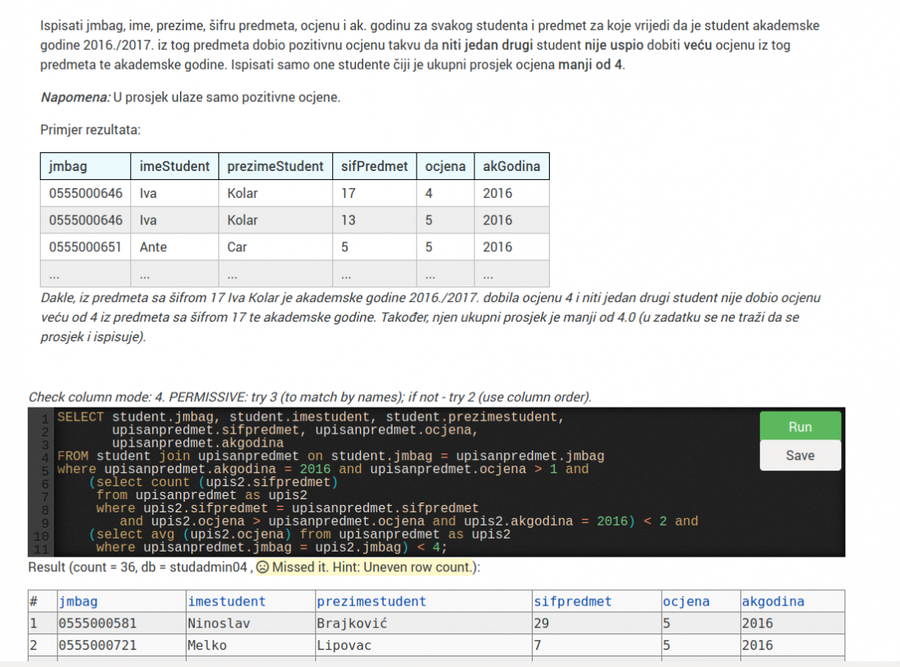Click the green Run button
900x667 pixels.
(800, 426)
